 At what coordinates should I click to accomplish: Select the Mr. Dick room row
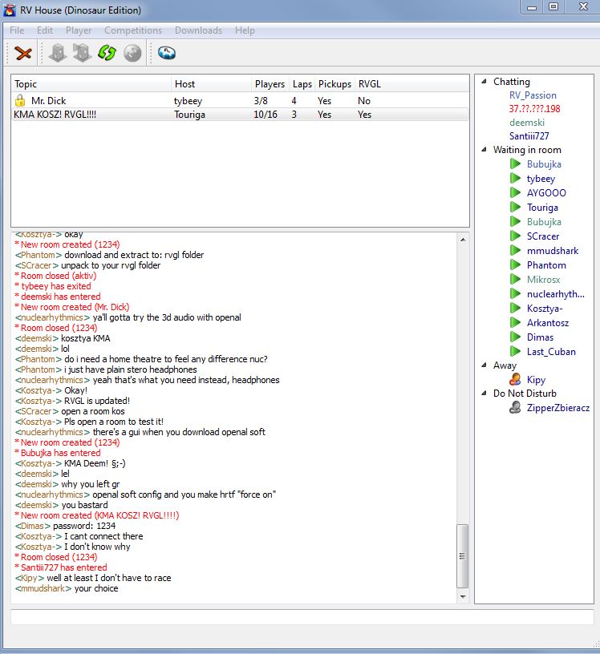240,100
